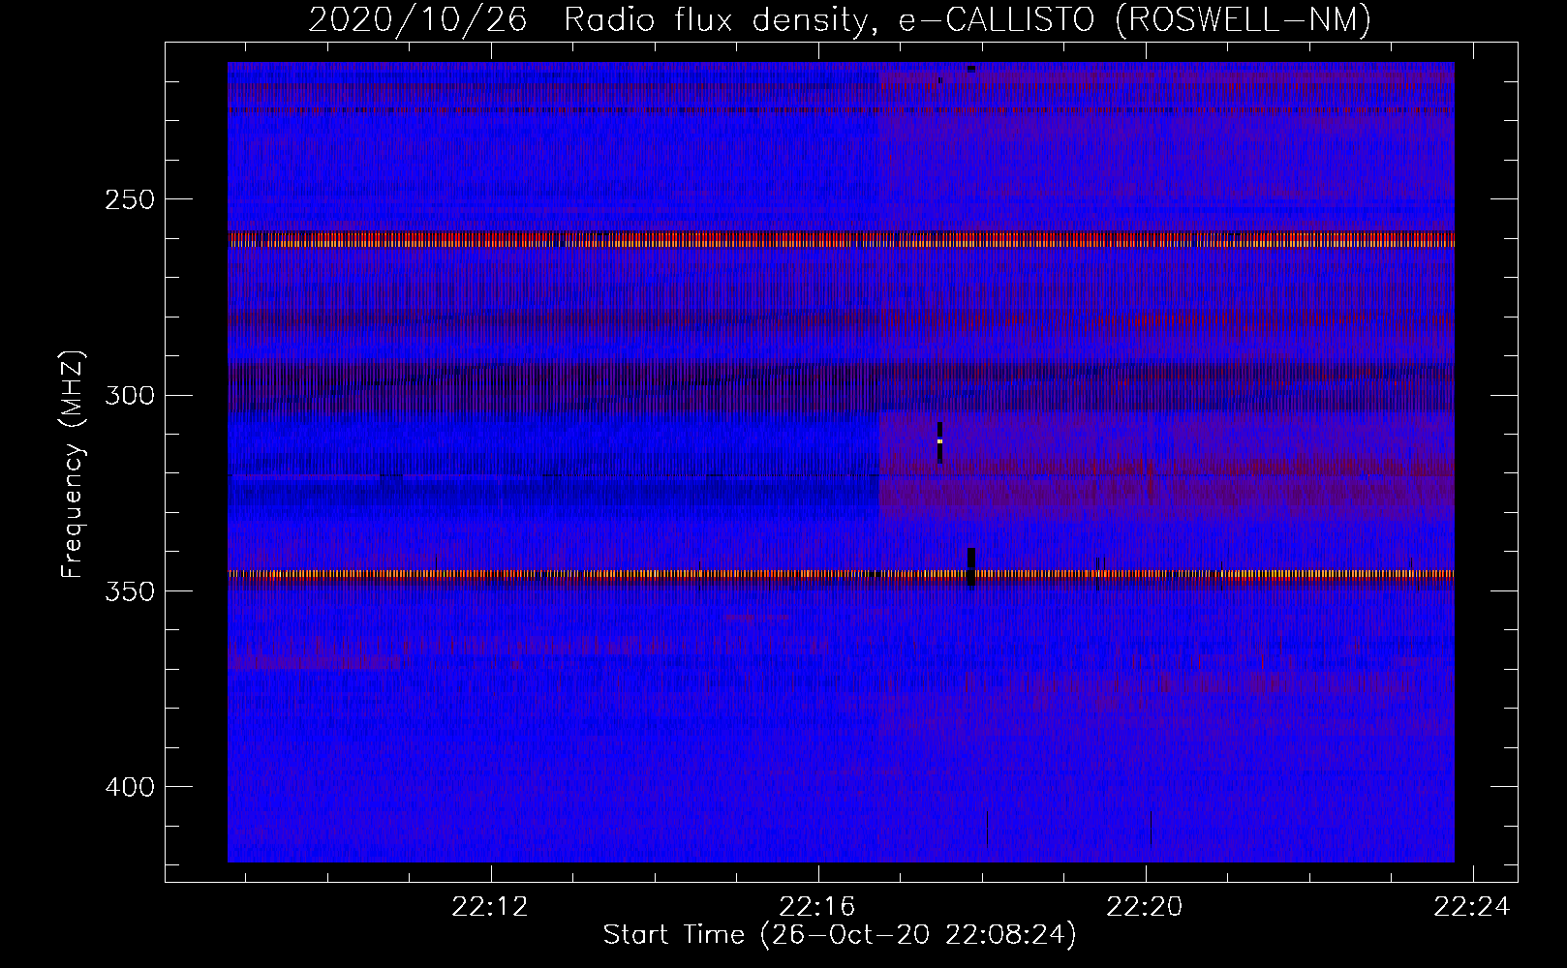Click the 22:24 time tick label
Image resolution: width=1567 pixels, height=968 pixels.
click(1472, 907)
